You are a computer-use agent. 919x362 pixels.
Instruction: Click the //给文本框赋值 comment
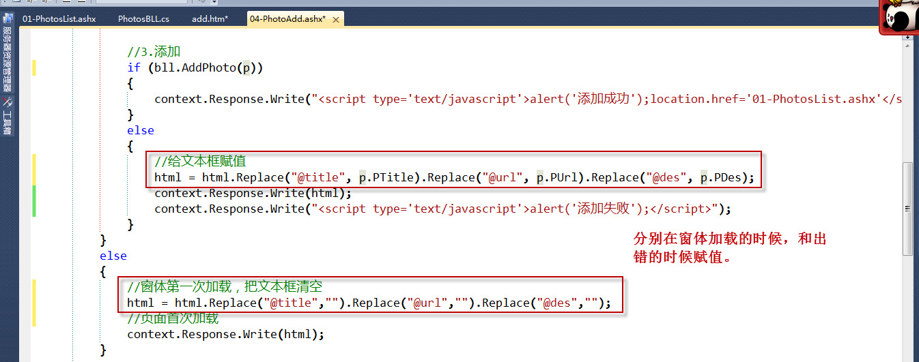[x=200, y=162]
